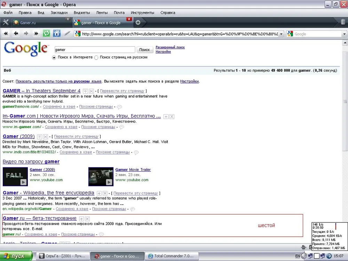Expand the address bar URL dropdown
The width and height of the screenshot is (348, 261).
point(281,34)
